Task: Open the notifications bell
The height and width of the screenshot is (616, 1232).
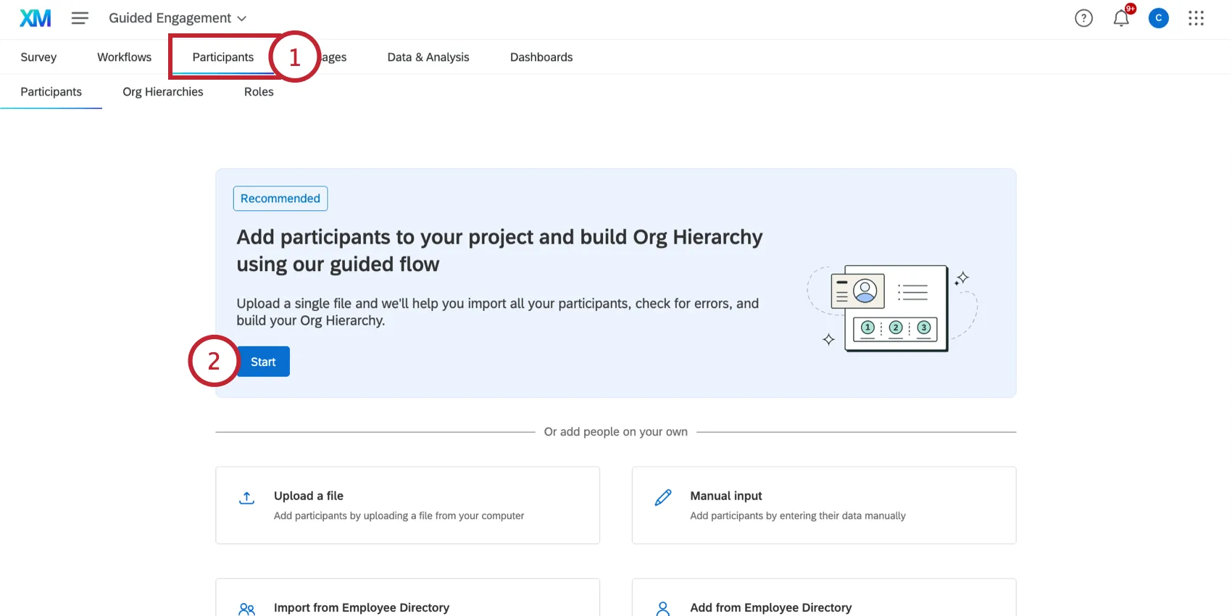Action: (x=1121, y=18)
